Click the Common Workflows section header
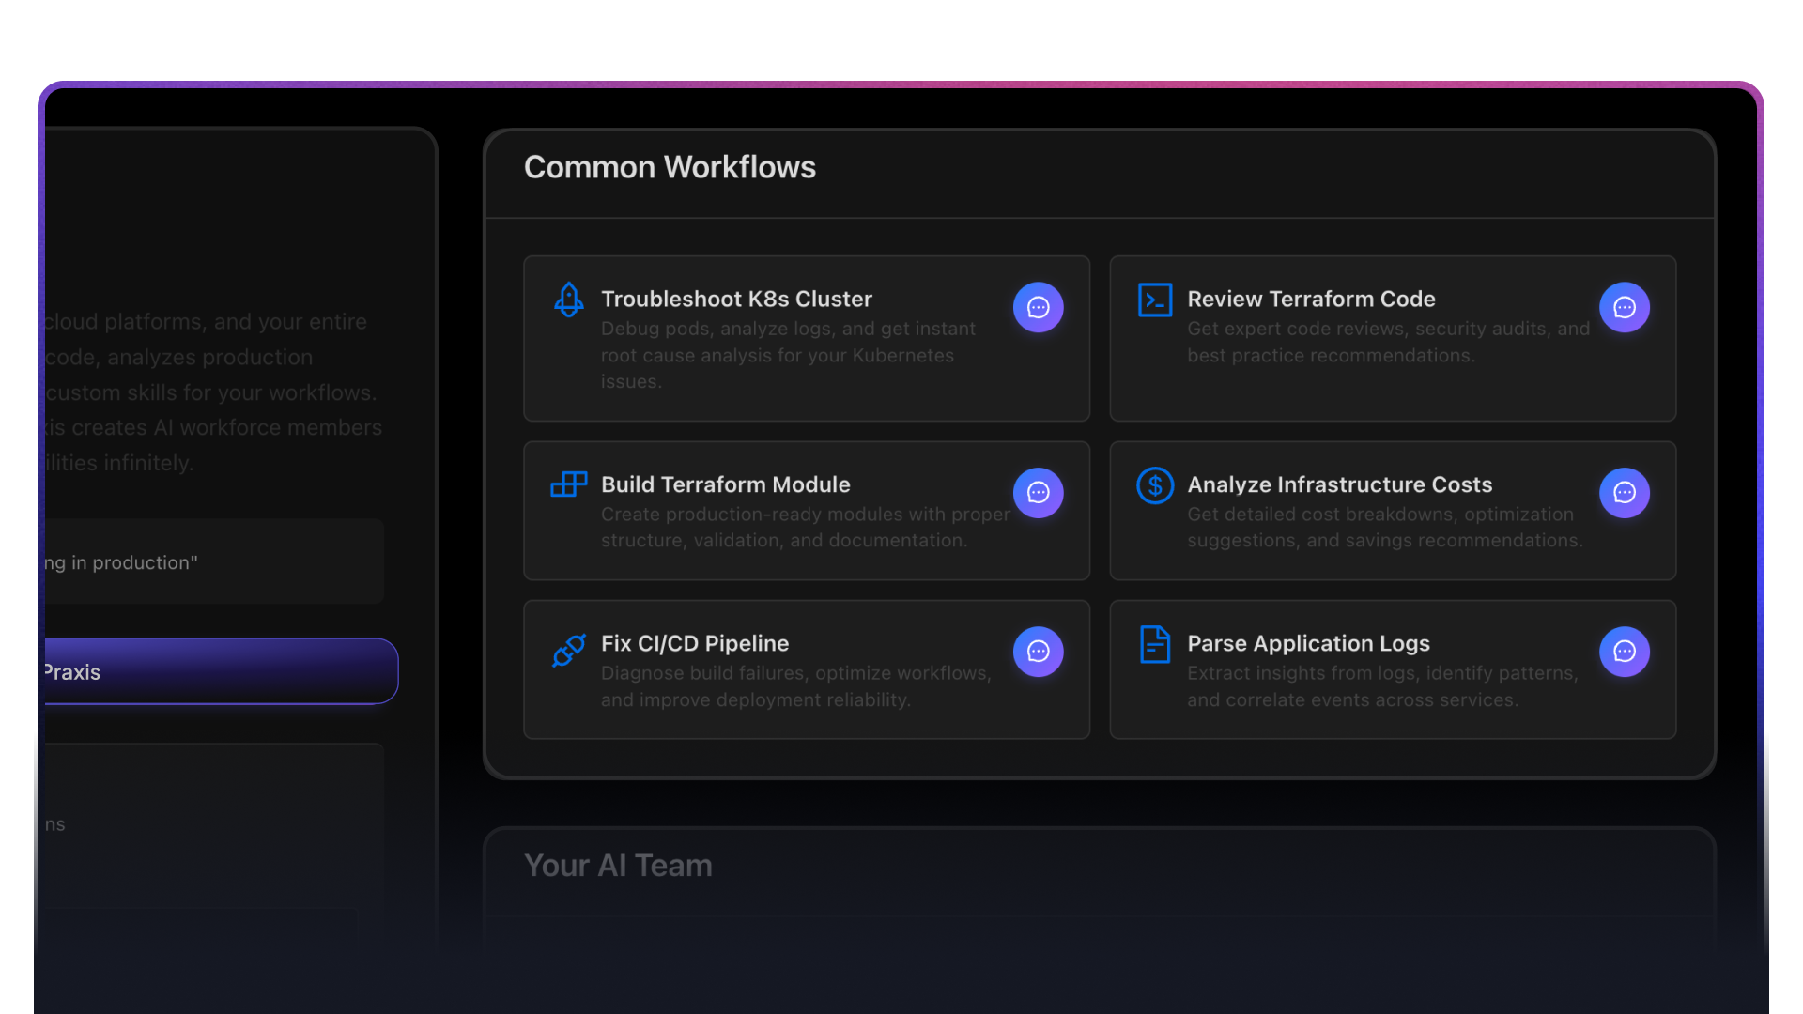Screen dimensions: 1803x1014 [670, 167]
